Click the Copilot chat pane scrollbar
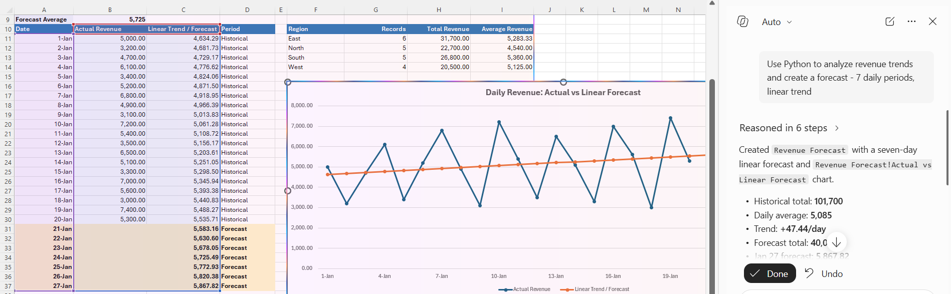 click(947, 148)
